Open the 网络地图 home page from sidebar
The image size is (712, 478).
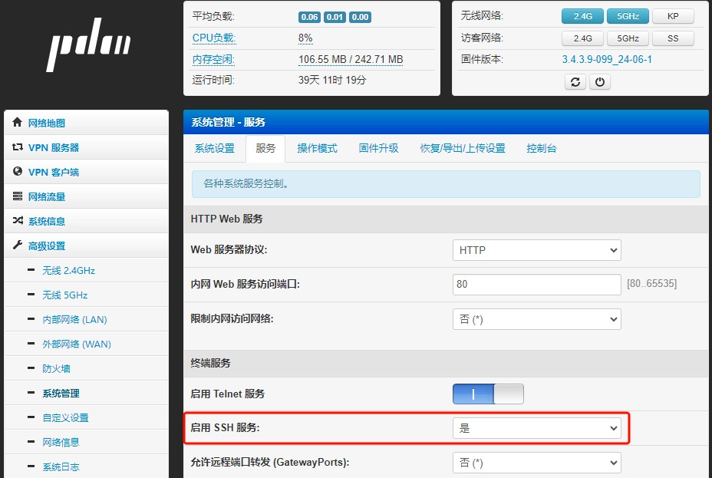point(17,123)
